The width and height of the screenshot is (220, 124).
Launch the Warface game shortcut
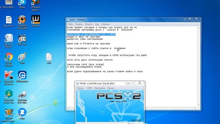(x=35, y=21)
